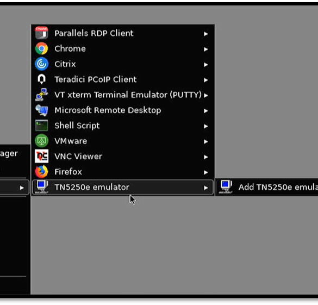This screenshot has width=318, height=305.
Task: Click the VNC Viewer icon
Action: (x=41, y=156)
